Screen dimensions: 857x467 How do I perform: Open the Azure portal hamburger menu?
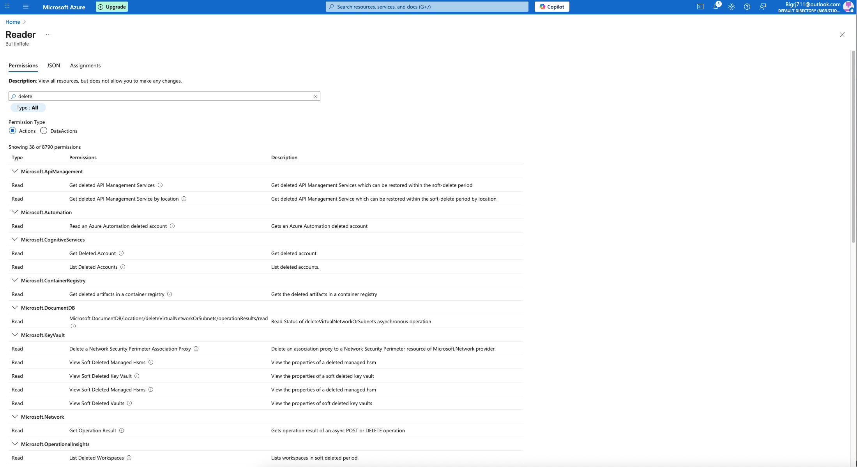click(26, 7)
